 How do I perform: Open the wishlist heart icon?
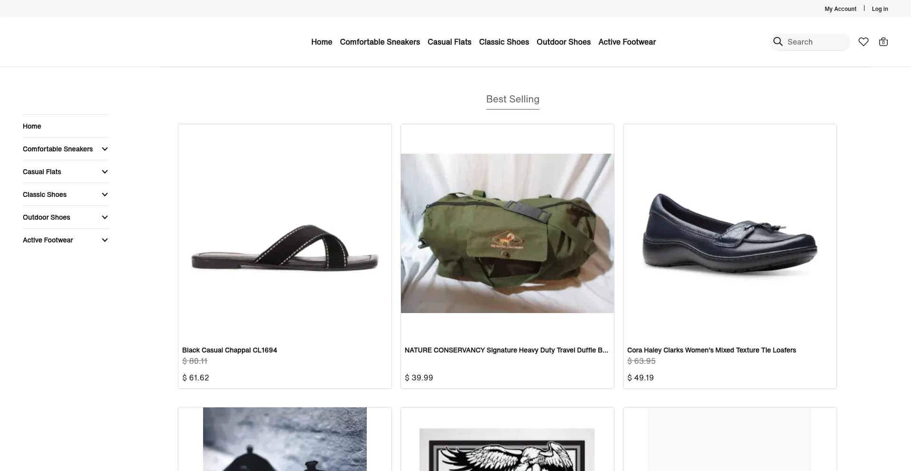pyautogui.click(x=864, y=42)
